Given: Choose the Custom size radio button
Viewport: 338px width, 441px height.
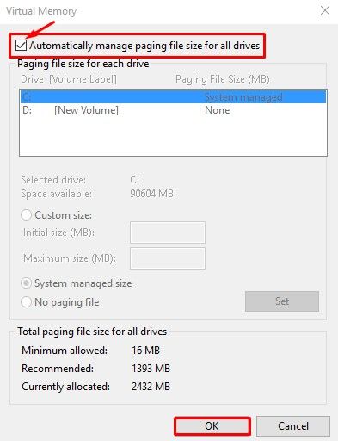Looking at the screenshot, I should (x=26, y=215).
